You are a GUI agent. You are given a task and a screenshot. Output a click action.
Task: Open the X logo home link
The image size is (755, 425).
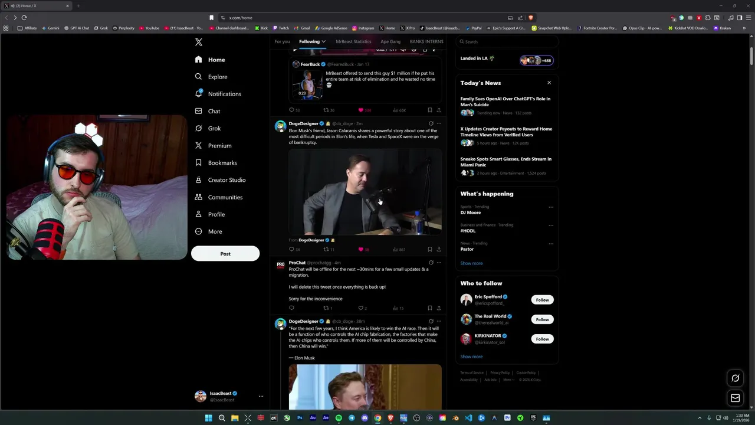pos(199,42)
